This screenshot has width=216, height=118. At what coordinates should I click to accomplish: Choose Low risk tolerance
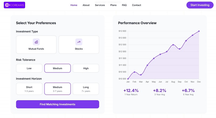[29, 68]
